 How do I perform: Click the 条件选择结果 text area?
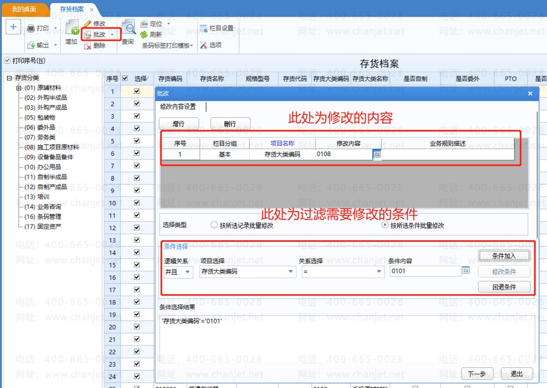(x=347, y=339)
